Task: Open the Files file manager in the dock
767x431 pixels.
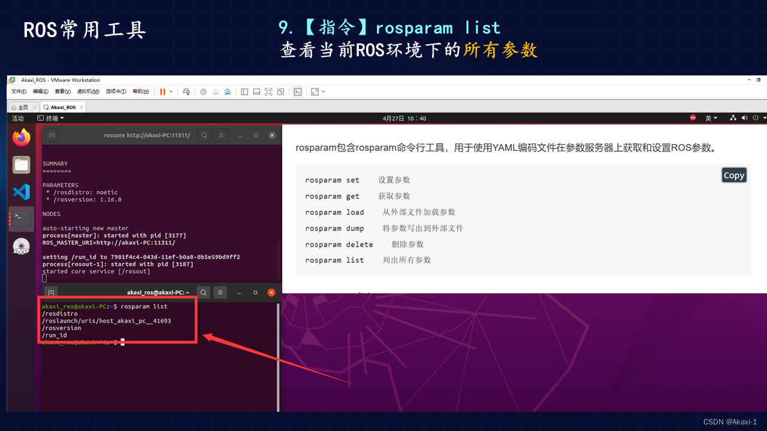Action: [21, 165]
